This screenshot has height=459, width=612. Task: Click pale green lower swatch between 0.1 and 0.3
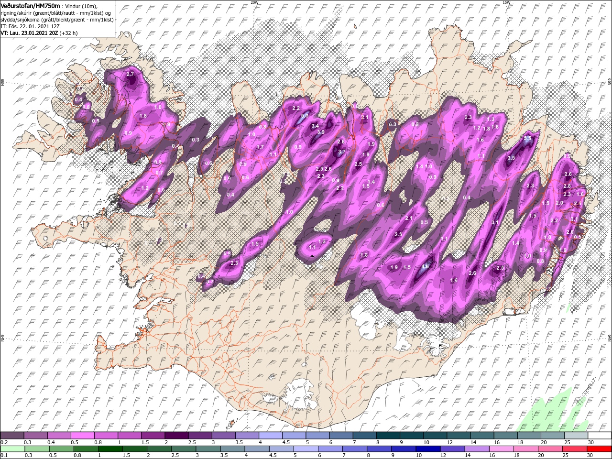(12, 450)
